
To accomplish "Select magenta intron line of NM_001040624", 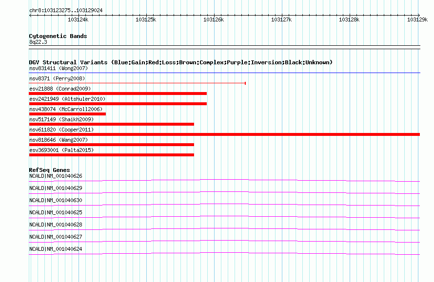I will [224, 253].
